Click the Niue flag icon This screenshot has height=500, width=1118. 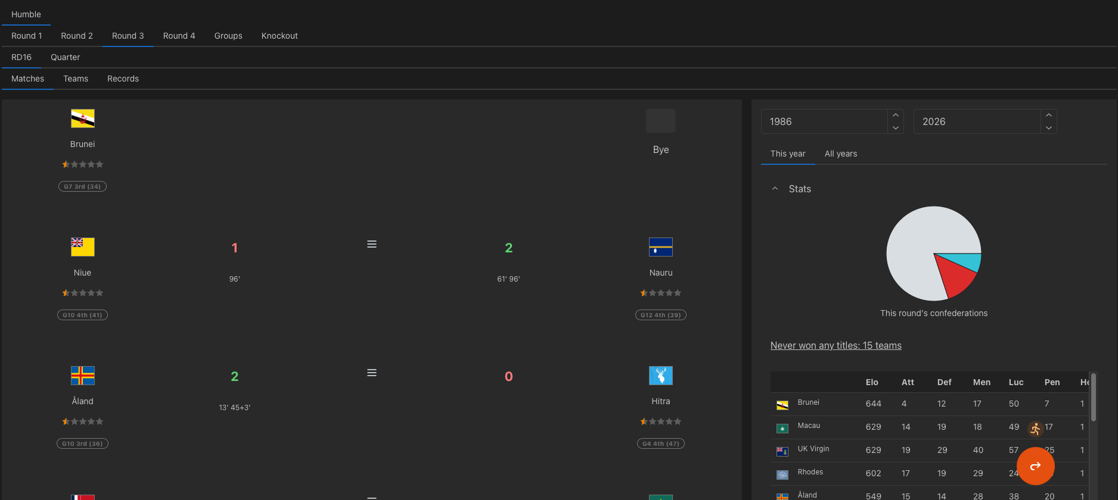tap(82, 247)
